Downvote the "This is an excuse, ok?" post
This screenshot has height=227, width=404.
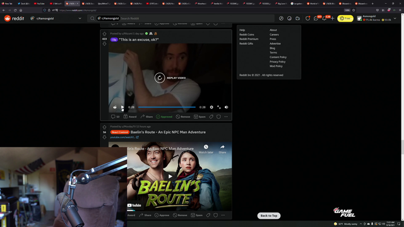(104, 44)
